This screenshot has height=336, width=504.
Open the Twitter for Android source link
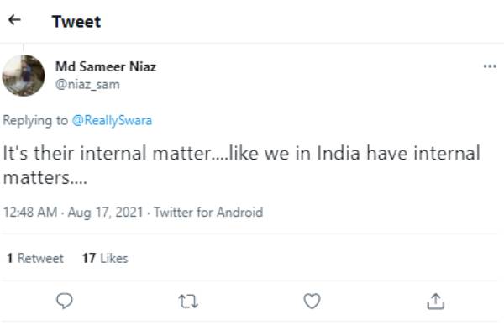(208, 213)
